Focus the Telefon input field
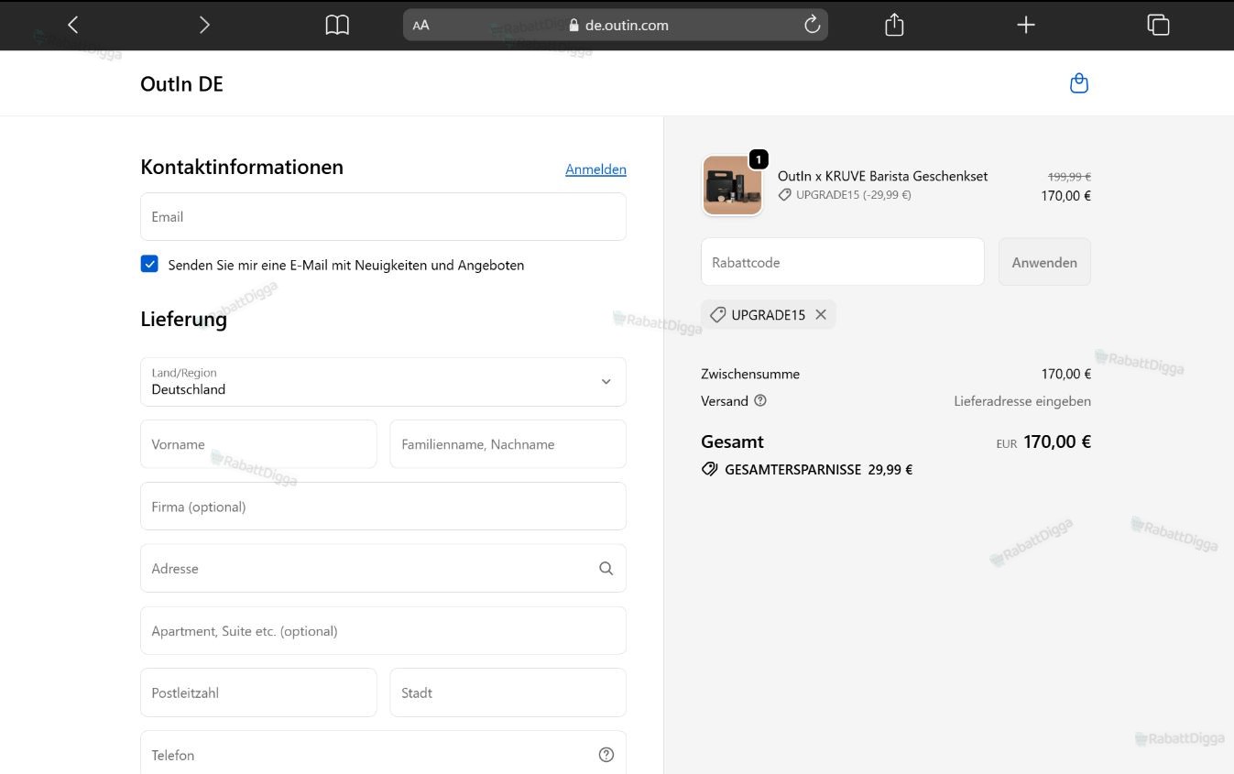The height and width of the screenshot is (774, 1234). click(x=383, y=753)
